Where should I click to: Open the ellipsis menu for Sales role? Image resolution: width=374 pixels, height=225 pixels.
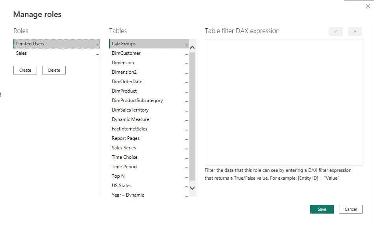coord(97,54)
